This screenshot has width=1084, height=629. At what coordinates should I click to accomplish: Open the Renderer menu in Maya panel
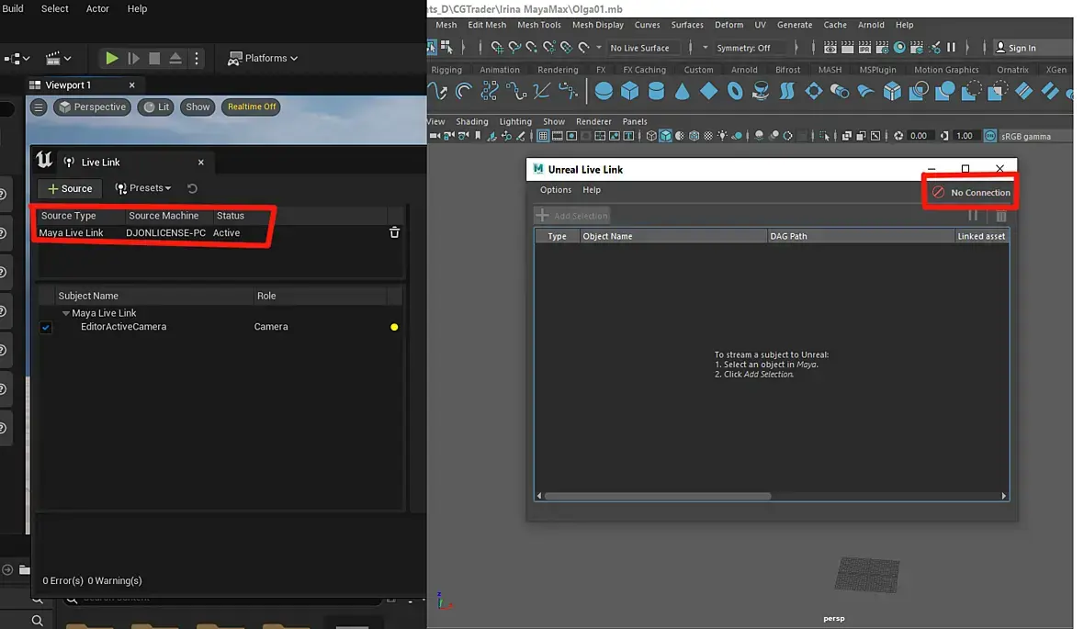(x=593, y=121)
